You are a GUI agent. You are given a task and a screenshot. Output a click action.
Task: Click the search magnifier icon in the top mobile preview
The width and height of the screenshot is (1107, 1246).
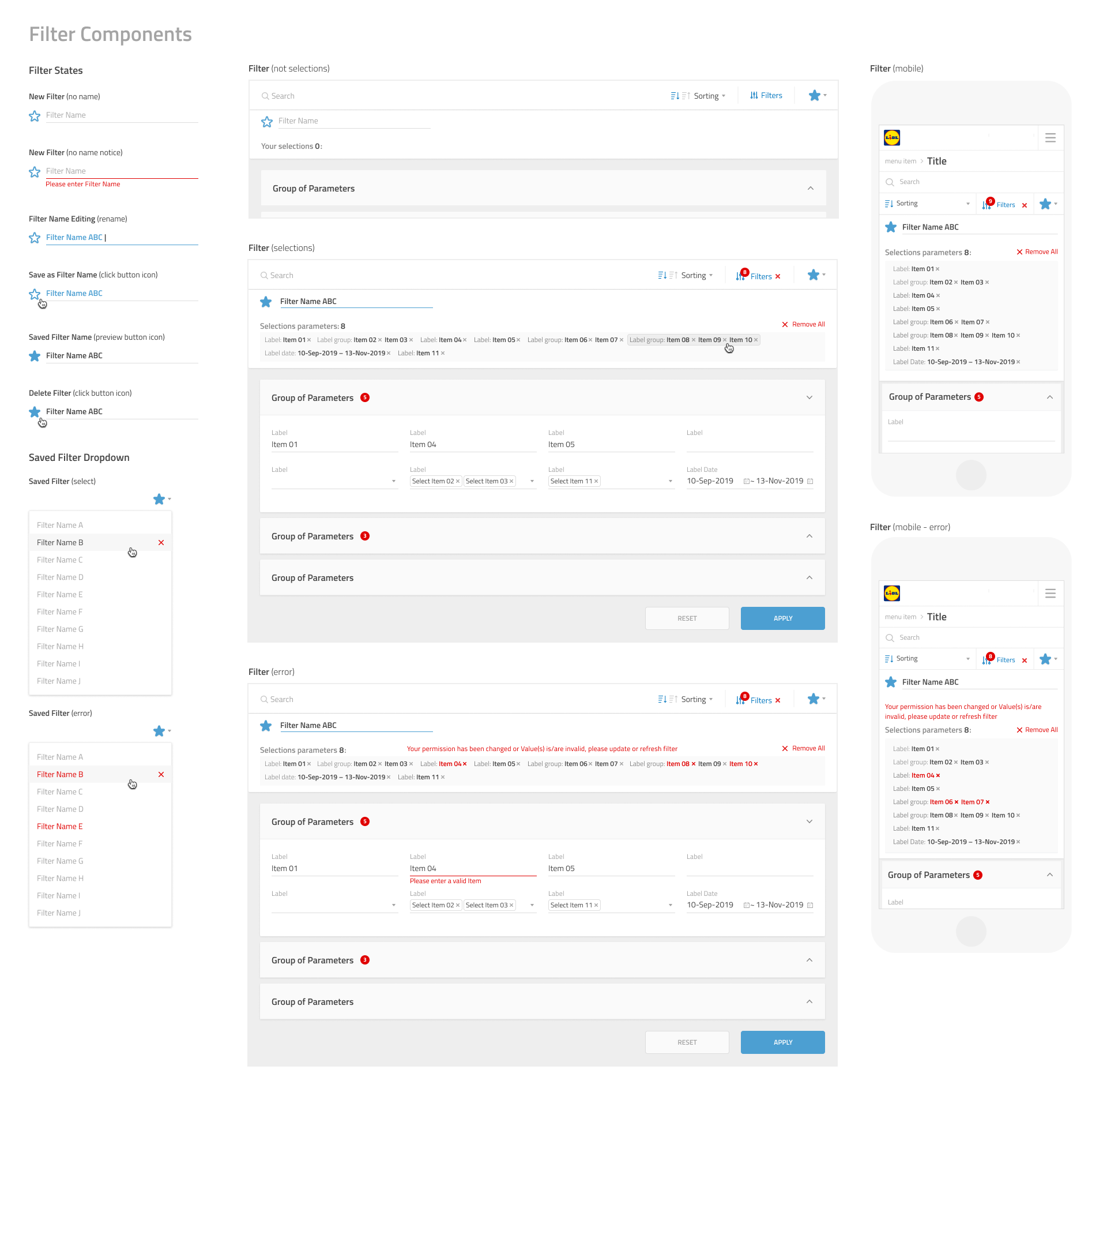(x=890, y=182)
